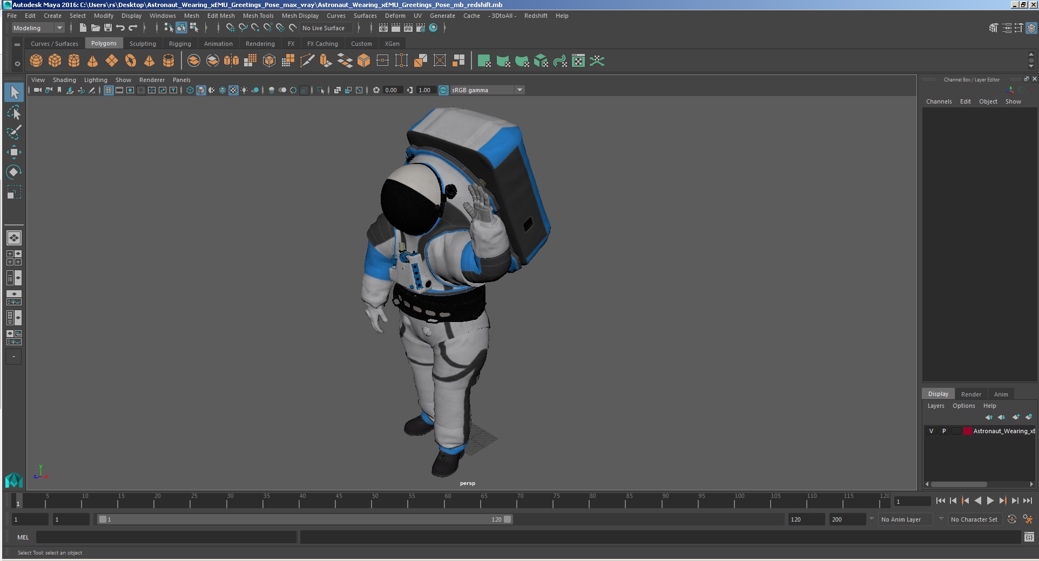Switch to the Sculpting shelf tab
This screenshot has height=561, width=1039.
point(143,44)
